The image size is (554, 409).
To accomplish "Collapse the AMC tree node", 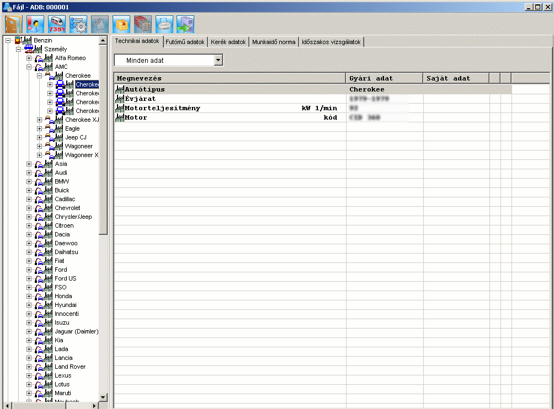I will coord(29,67).
